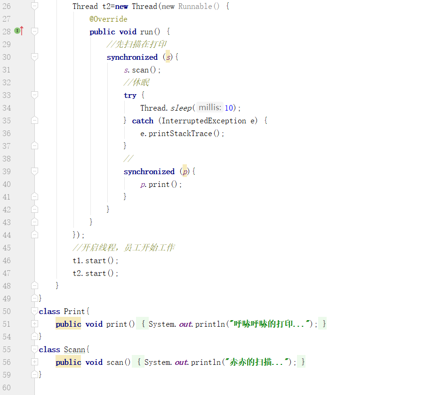Click the highlighted variable s in synchronized (s)
The height and width of the screenshot is (395, 425).
(168, 57)
